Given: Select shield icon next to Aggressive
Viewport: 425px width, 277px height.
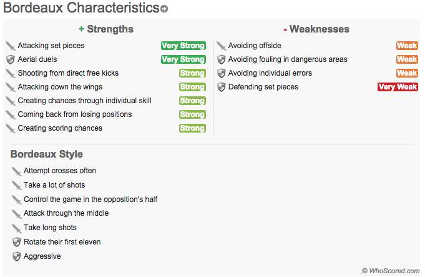Looking at the screenshot, I should point(16,256).
